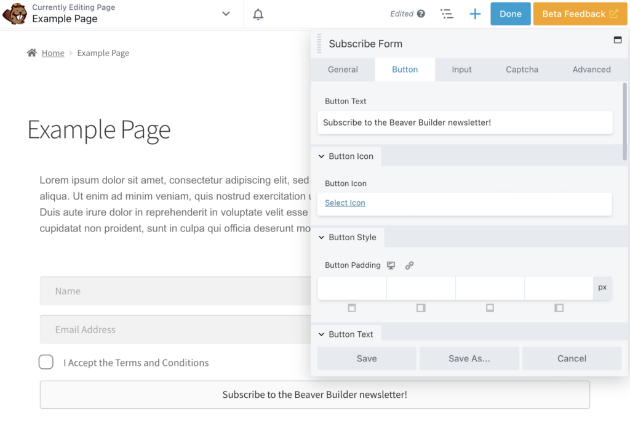Grab the Subscribe Form panel drag handle
This screenshot has width=630, height=423.
click(319, 44)
